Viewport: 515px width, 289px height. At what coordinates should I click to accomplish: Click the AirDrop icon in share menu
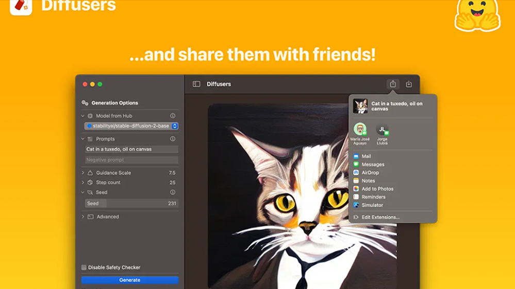pyautogui.click(x=356, y=173)
